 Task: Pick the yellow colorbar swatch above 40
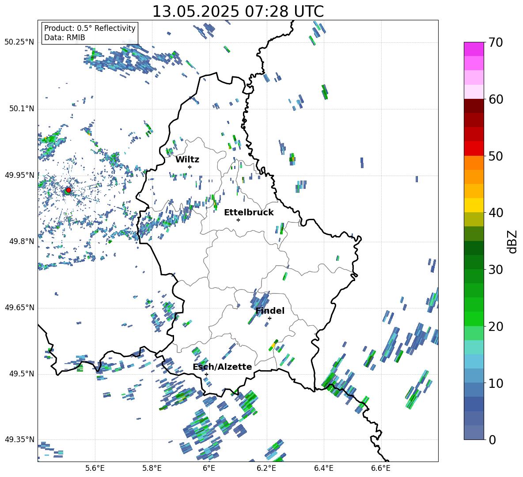click(474, 205)
